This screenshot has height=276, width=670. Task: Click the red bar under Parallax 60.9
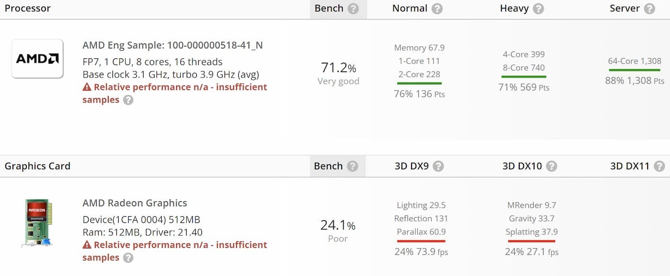pyautogui.click(x=421, y=241)
